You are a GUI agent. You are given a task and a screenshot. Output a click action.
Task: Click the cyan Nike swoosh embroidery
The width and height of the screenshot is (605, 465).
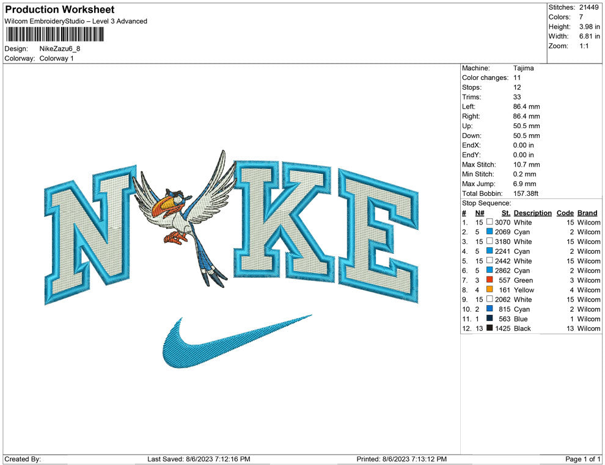(x=236, y=341)
